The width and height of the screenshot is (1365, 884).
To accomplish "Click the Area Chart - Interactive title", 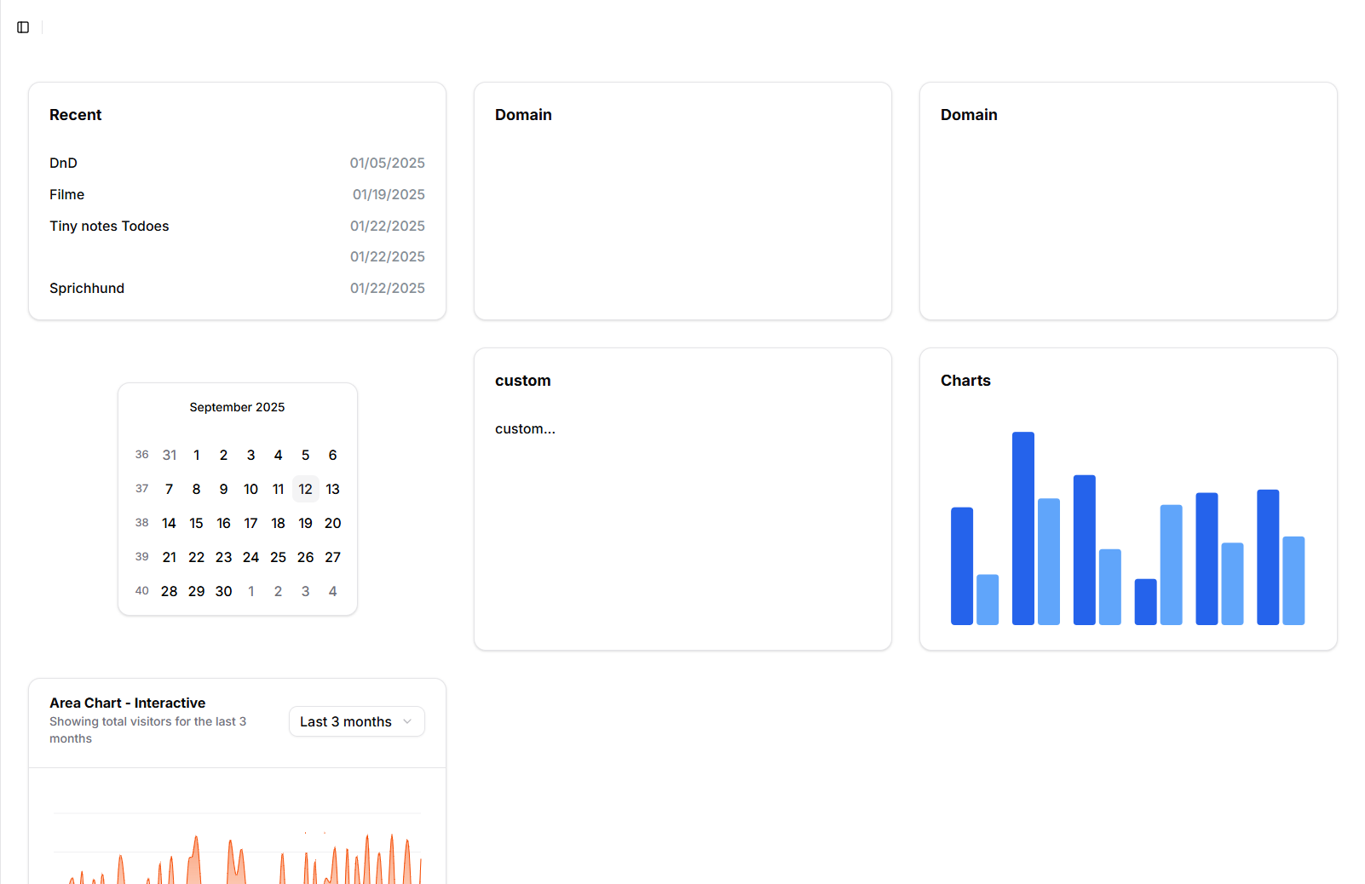I will [x=127, y=703].
